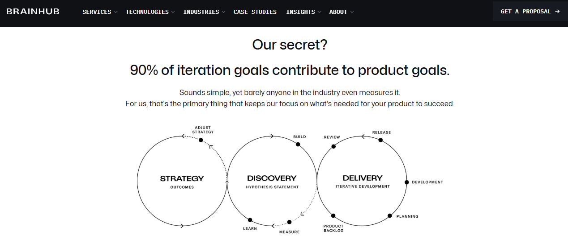
Task: Expand the Services dropdown chevron
Action: point(115,12)
